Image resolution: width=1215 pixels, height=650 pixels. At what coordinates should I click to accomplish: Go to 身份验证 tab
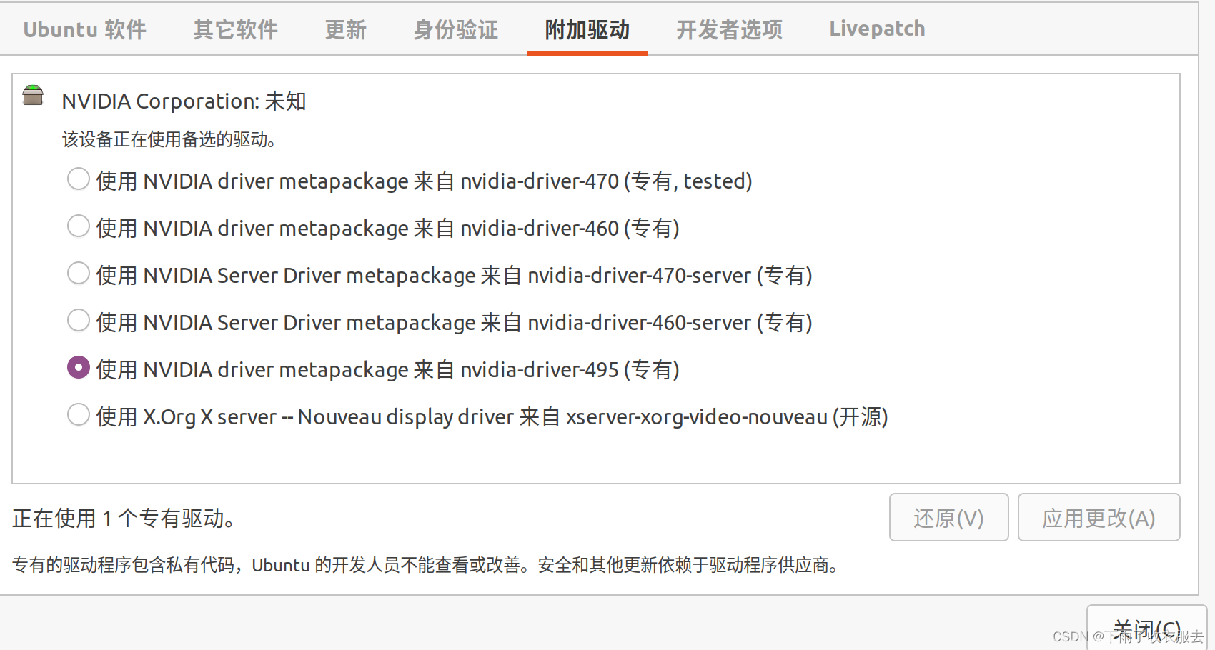tap(455, 29)
